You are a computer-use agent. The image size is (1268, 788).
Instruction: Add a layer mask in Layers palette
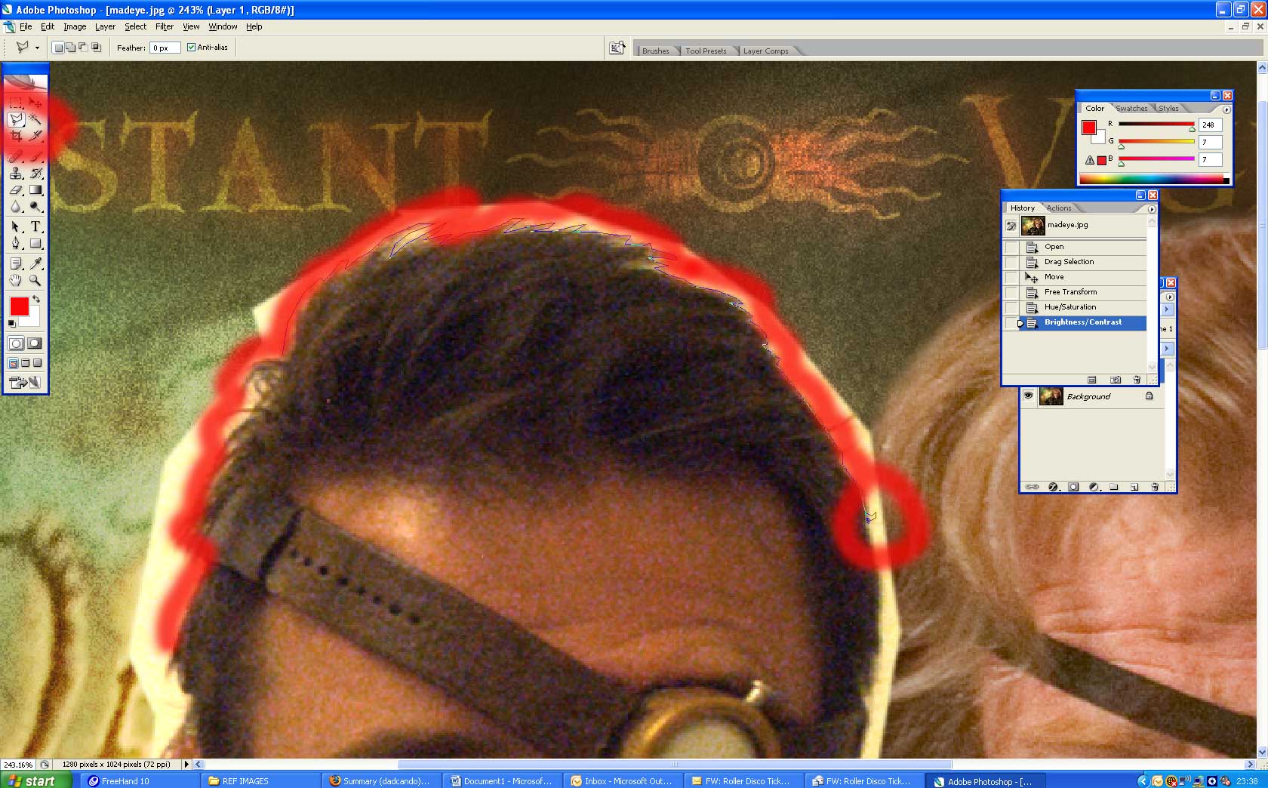pos(1073,487)
